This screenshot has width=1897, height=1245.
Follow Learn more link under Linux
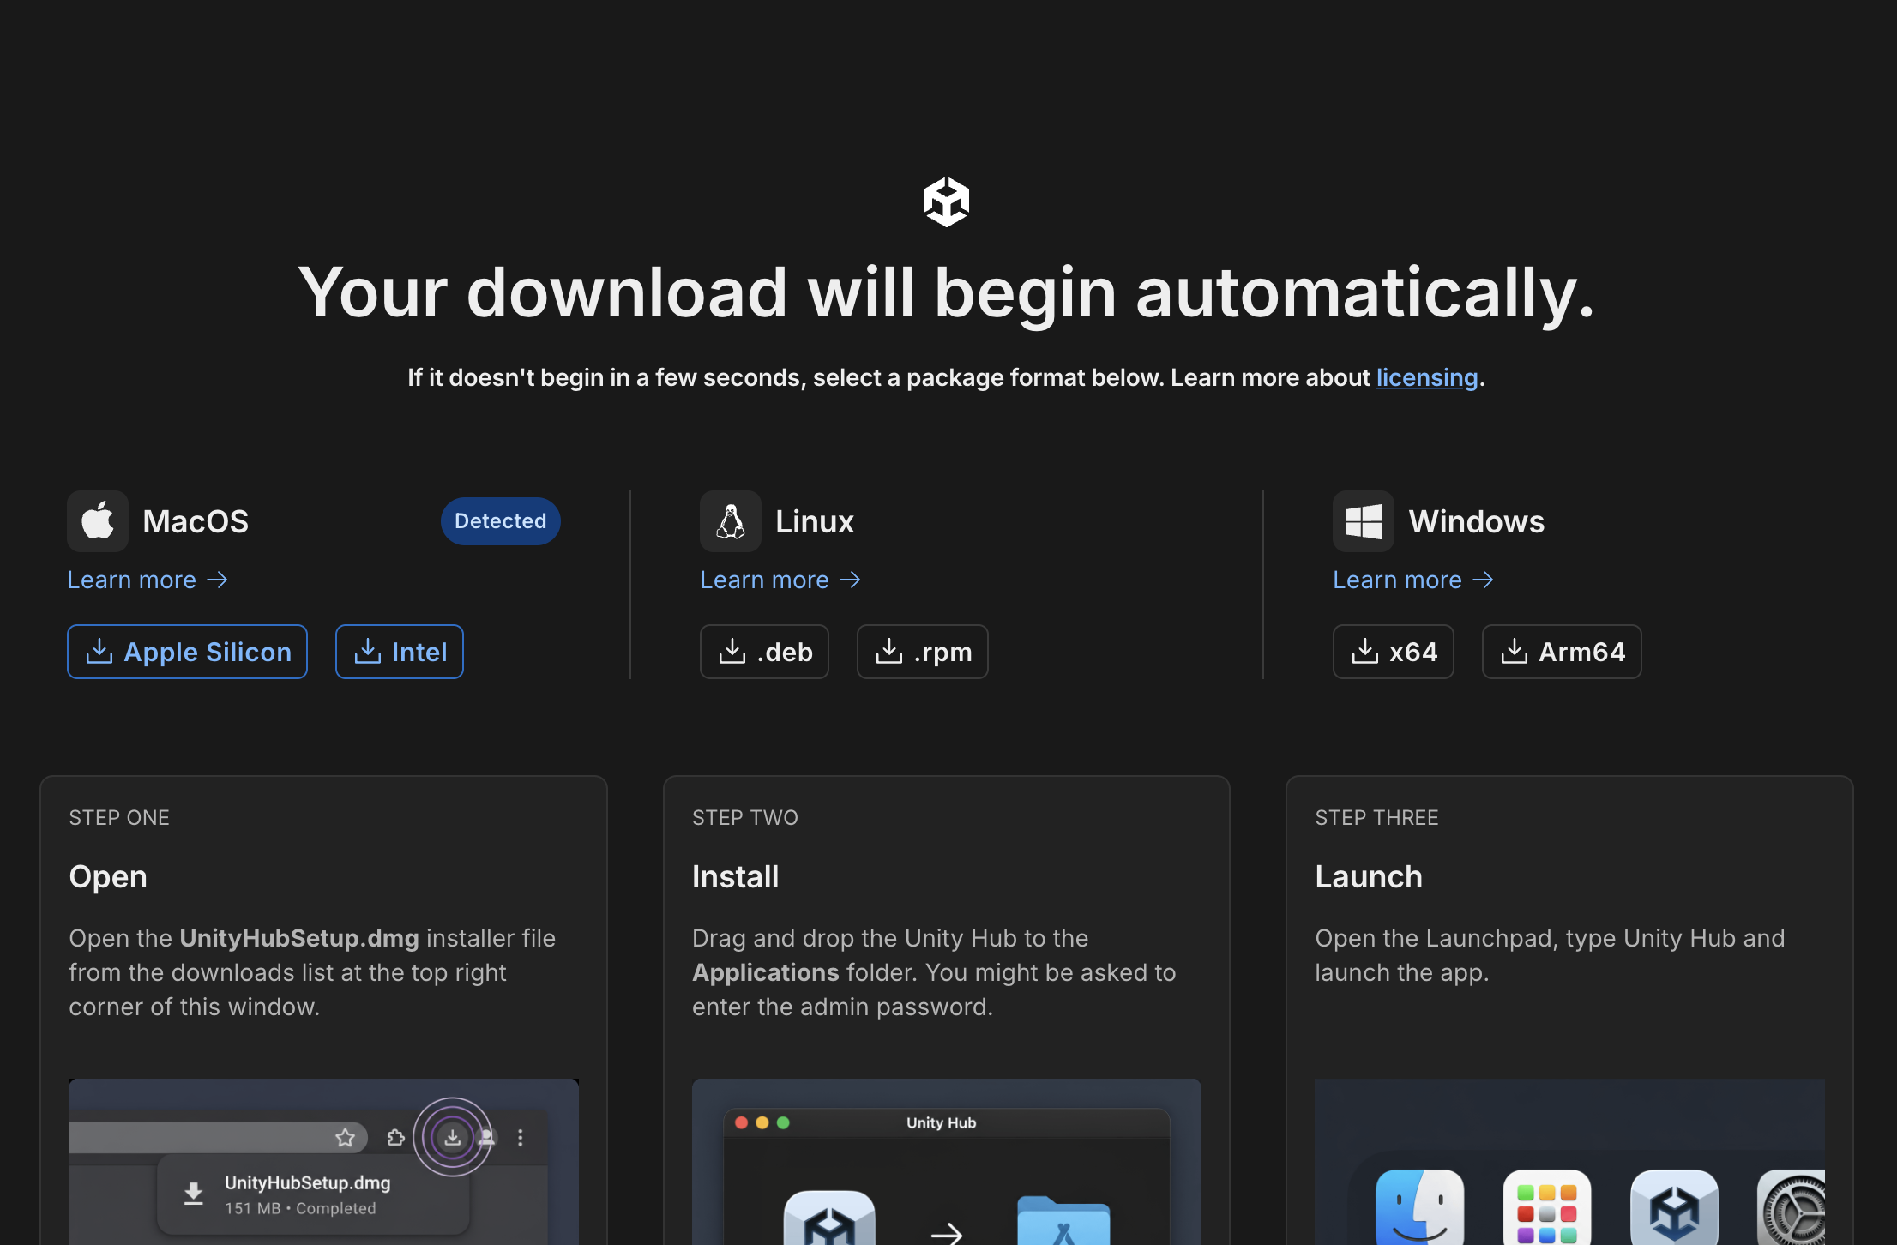(x=780, y=580)
